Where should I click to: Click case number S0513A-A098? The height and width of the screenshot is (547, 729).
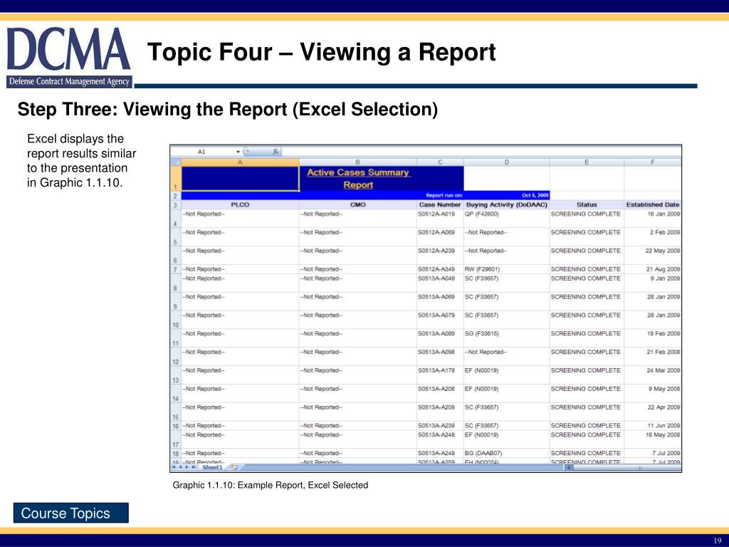click(x=436, y=352)
